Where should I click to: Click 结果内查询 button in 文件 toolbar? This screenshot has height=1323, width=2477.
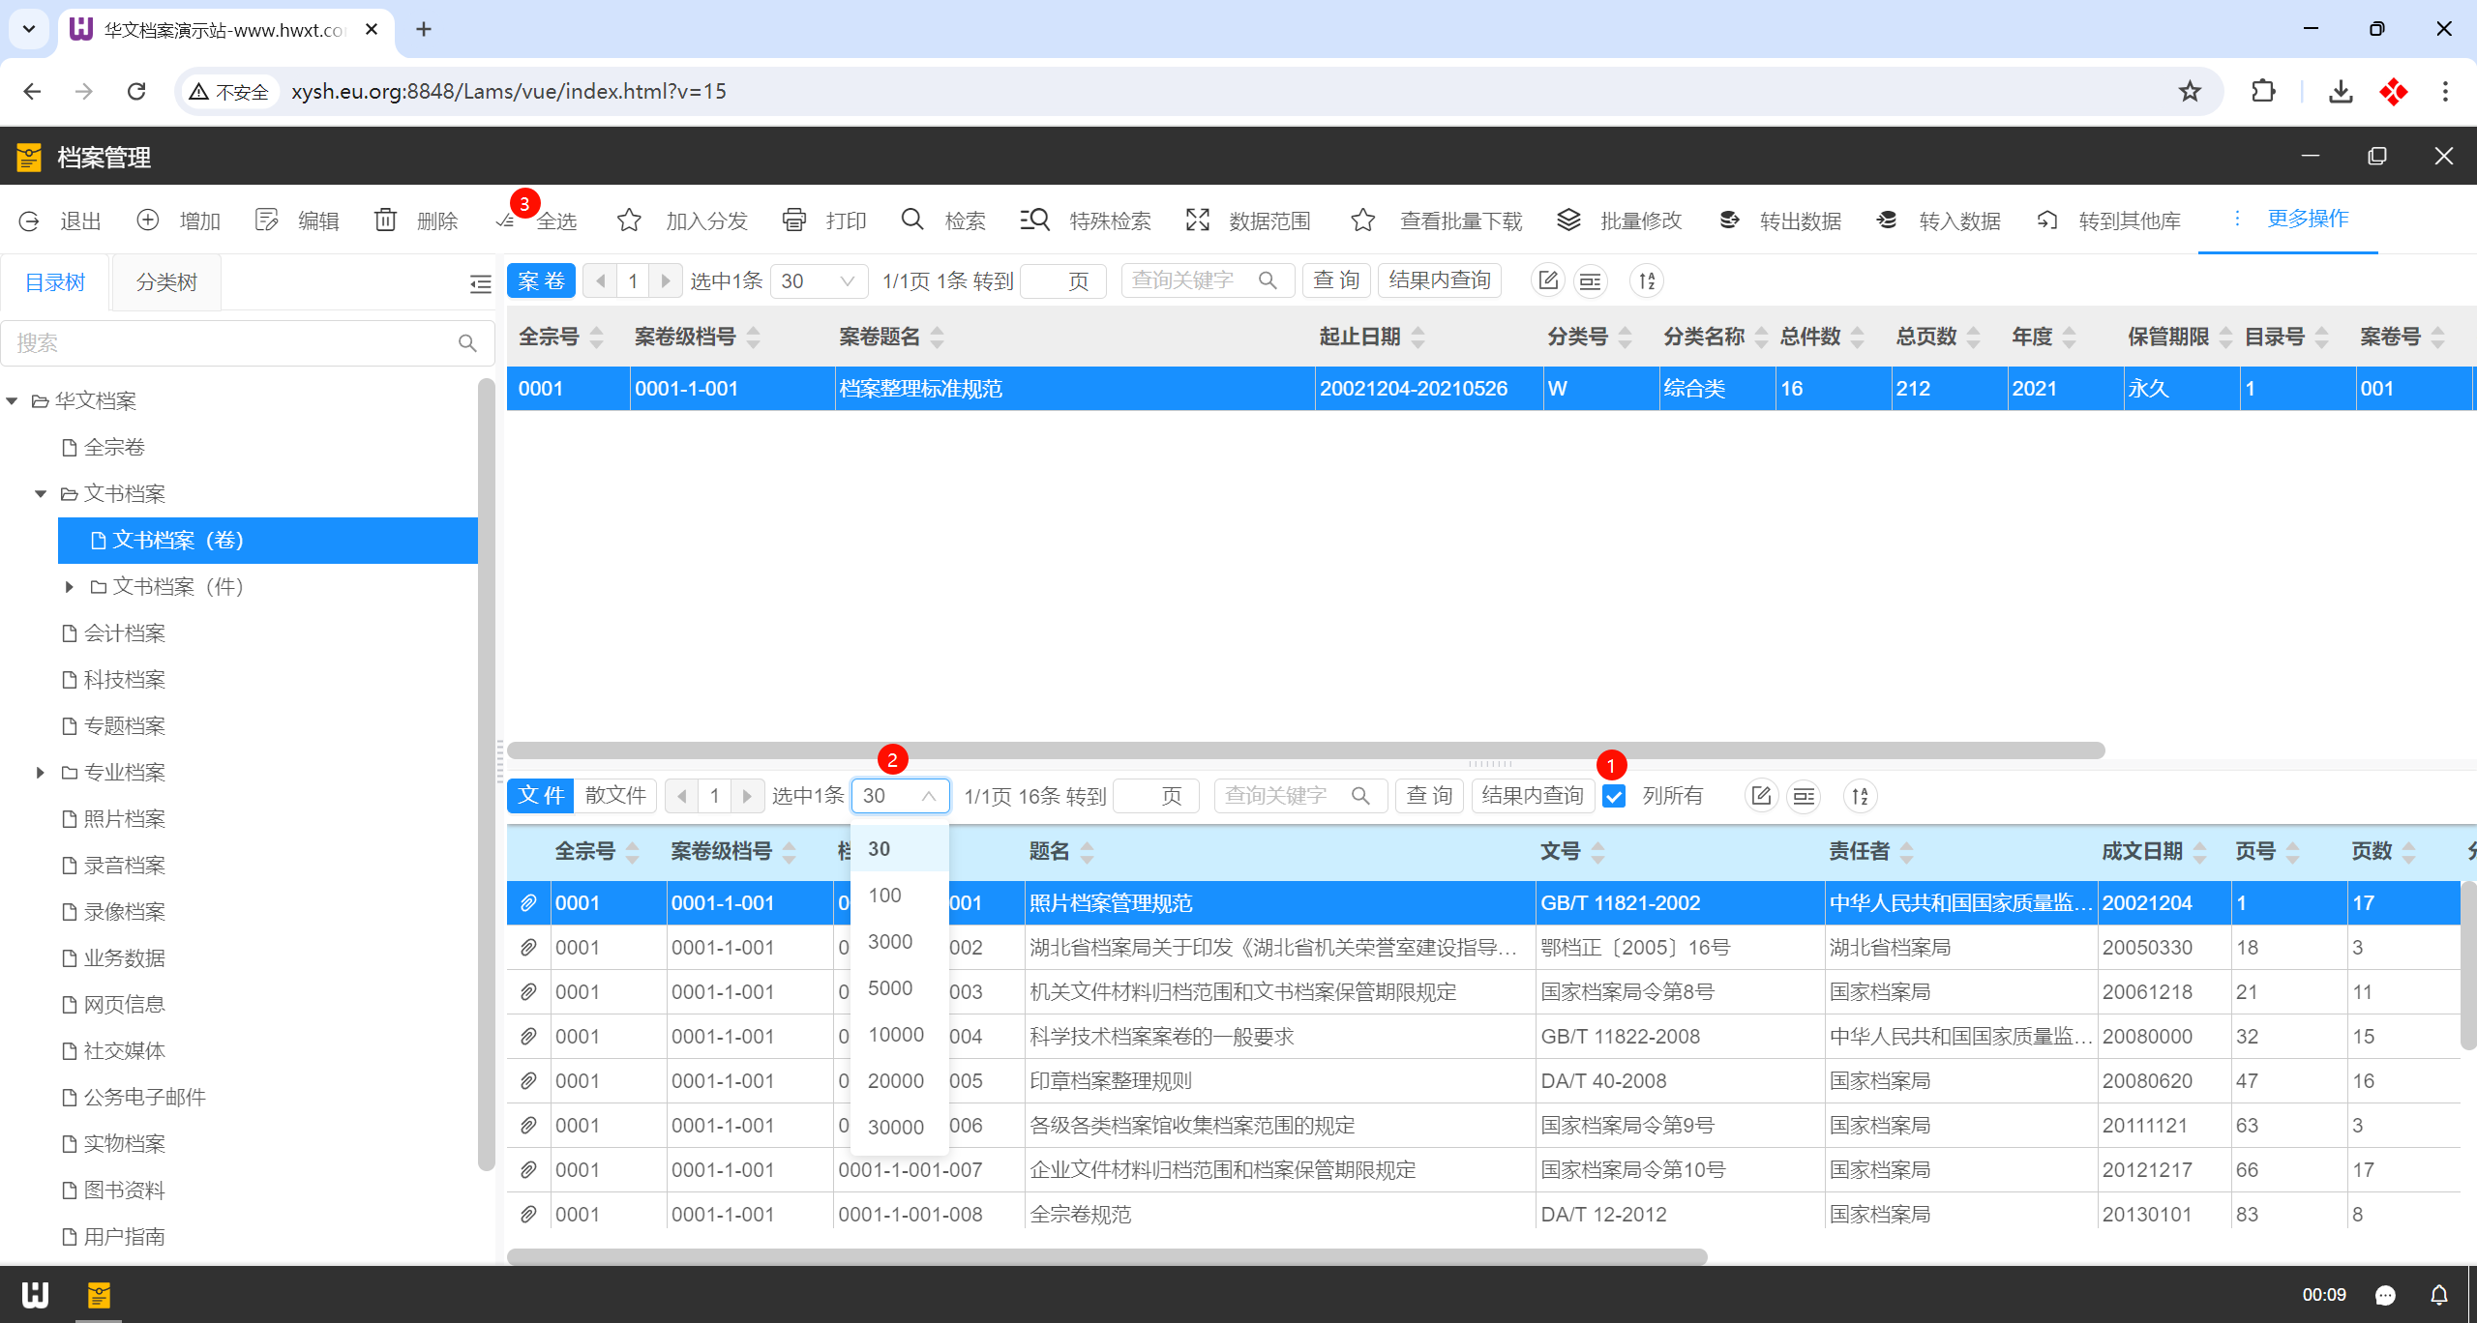1532,796
